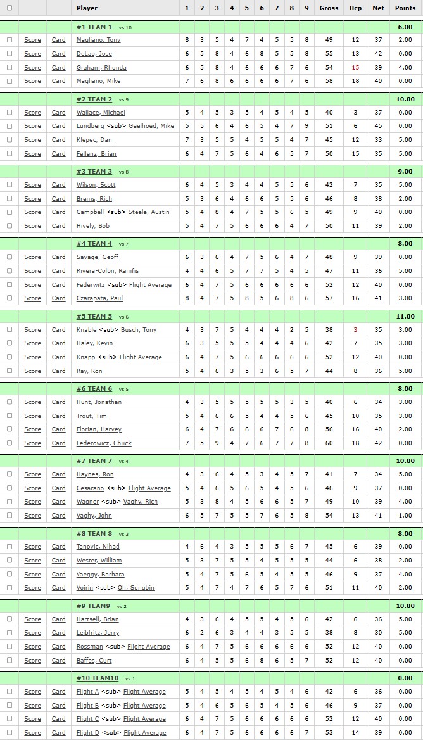Tick the checkbox for Magliano, Tony

click(x=9, y=40)
